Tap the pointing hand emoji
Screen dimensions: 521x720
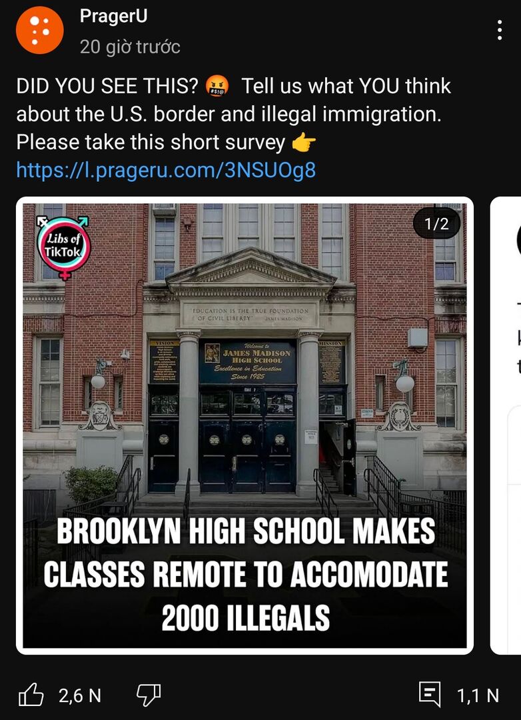click(304, 143)
